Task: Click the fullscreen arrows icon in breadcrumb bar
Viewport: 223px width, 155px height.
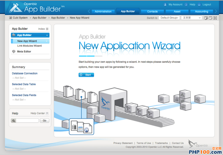Action: click(x=215, y=18)
